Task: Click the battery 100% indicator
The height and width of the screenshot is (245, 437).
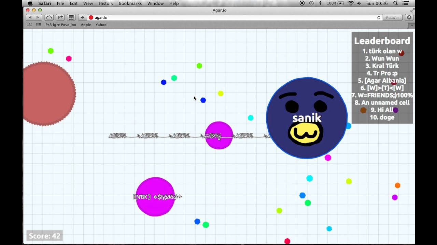Action: [x=335, y=3]
